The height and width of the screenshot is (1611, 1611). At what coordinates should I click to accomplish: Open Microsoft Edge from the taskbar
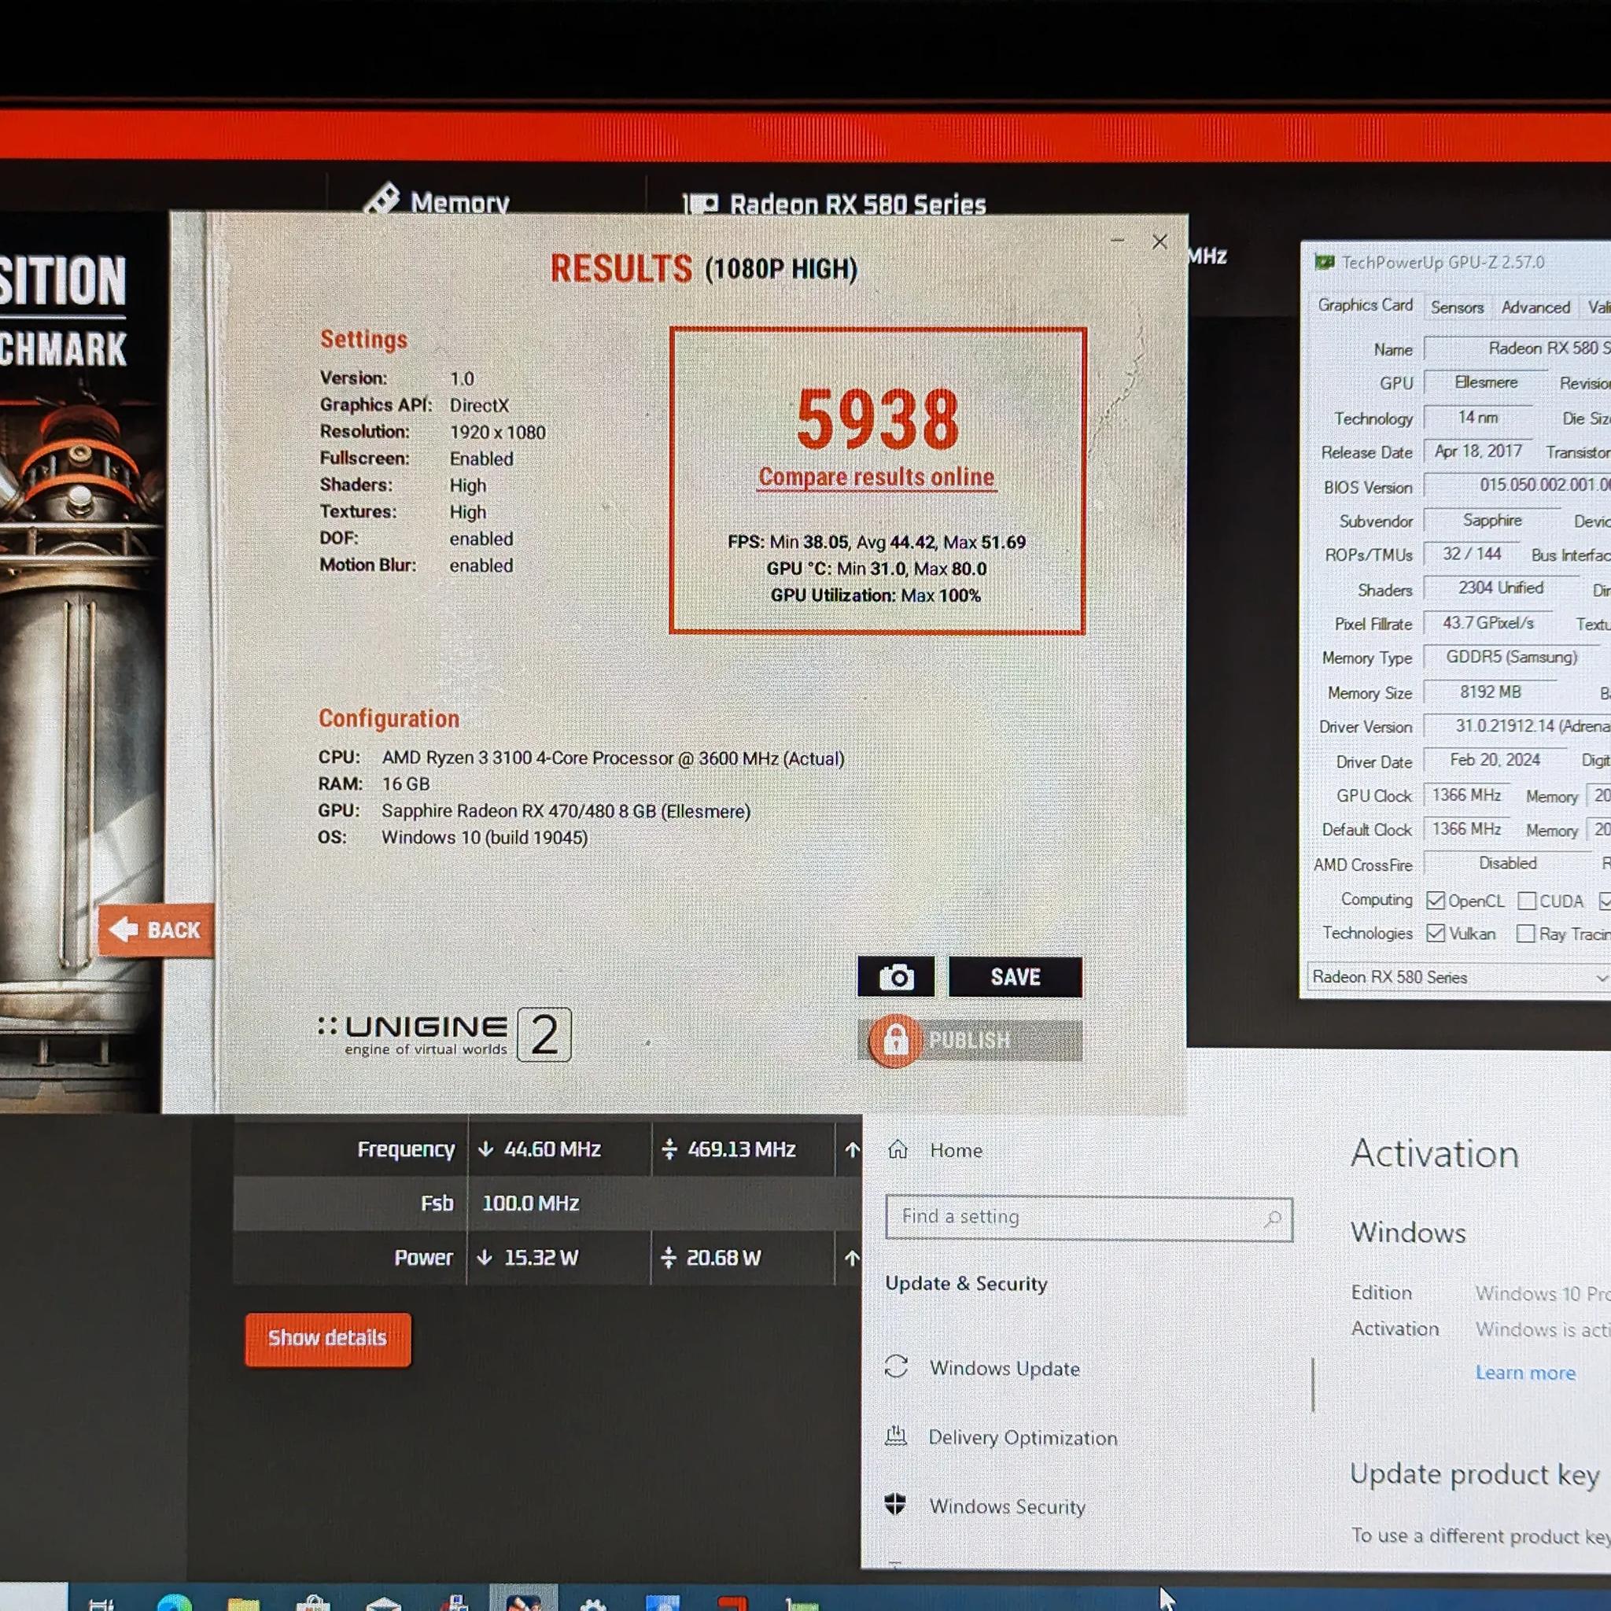[175, 1602]
